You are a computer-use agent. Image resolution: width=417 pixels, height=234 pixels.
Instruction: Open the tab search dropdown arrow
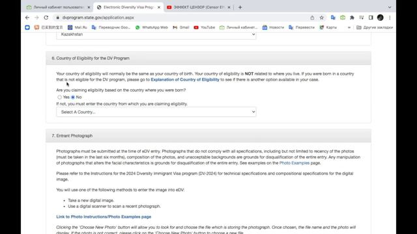(390, 7)
